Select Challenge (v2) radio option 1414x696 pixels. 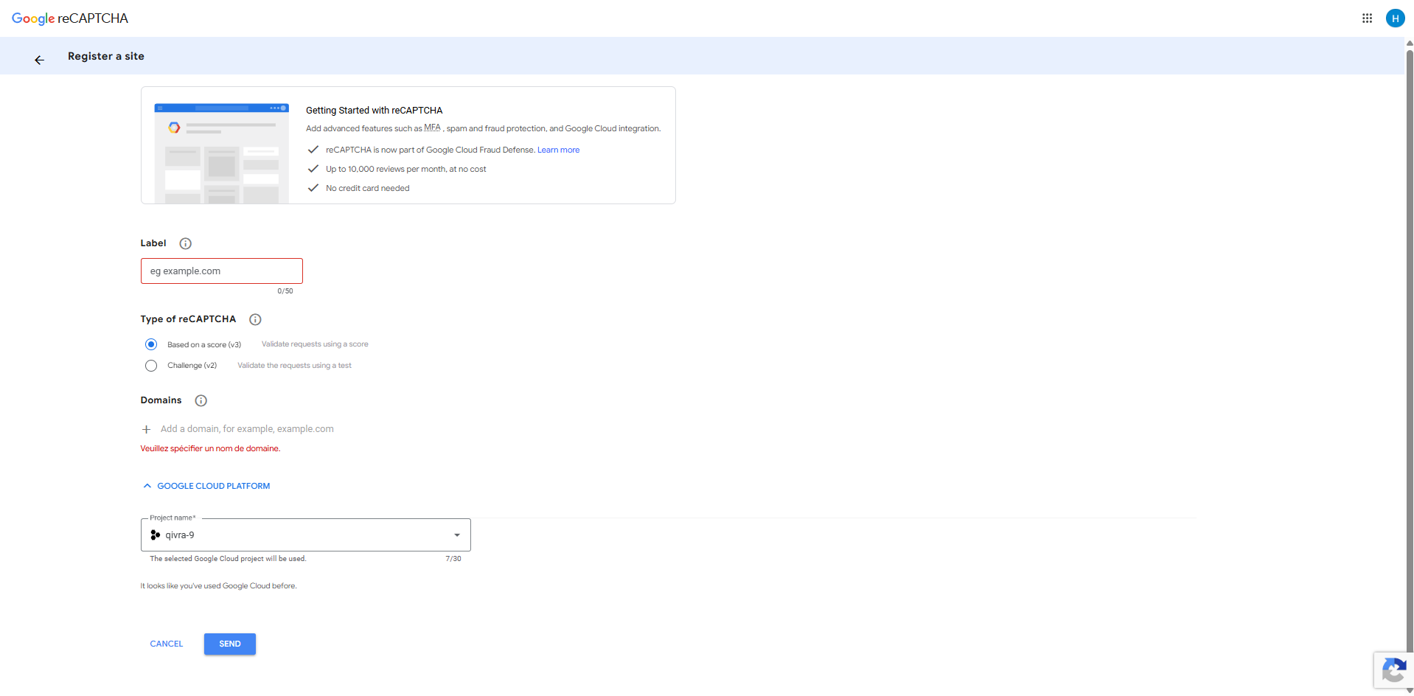(151, 366)
